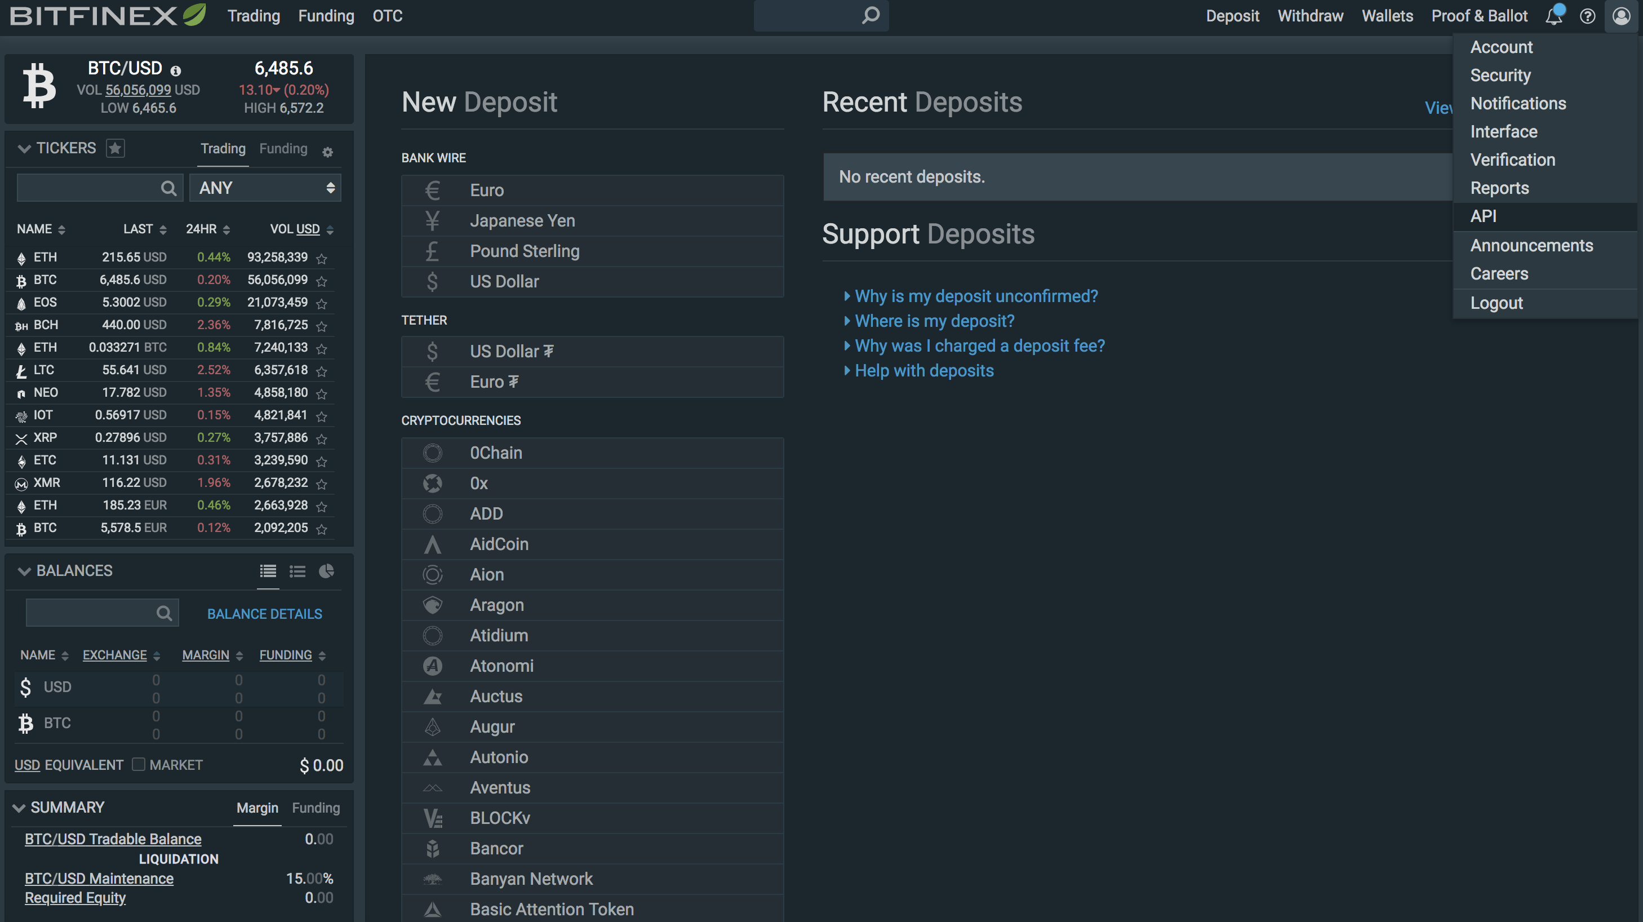Screen dimensions: 1643x922
Task: Sort tickers by NAME column
Action: click(41, 229)
